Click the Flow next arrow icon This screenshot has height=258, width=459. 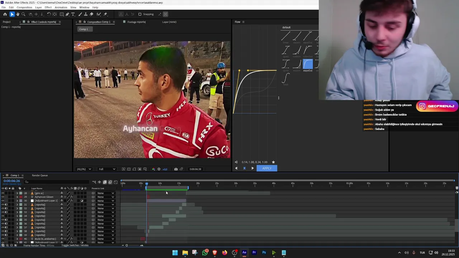click(252, 168)
